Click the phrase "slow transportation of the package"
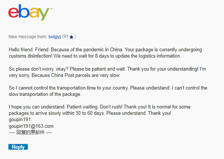 click(x=45, y=94)
